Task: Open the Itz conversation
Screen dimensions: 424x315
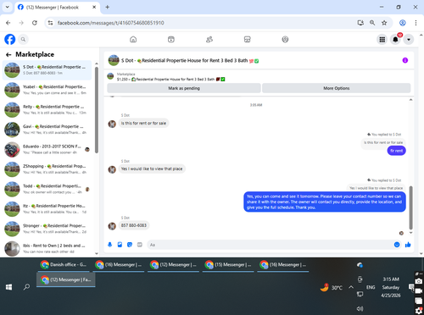Action: click(47, 209)
